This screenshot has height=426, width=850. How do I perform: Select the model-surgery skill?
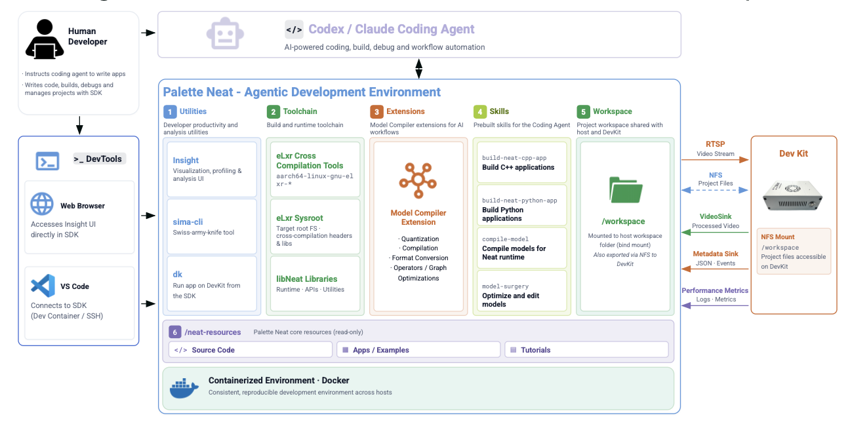[521, 290]
